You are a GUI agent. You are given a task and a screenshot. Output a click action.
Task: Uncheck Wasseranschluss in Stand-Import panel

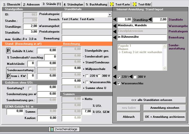click(119, 83)
